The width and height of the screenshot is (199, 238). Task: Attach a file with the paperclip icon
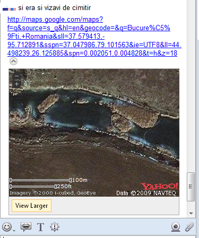[189, 227]
